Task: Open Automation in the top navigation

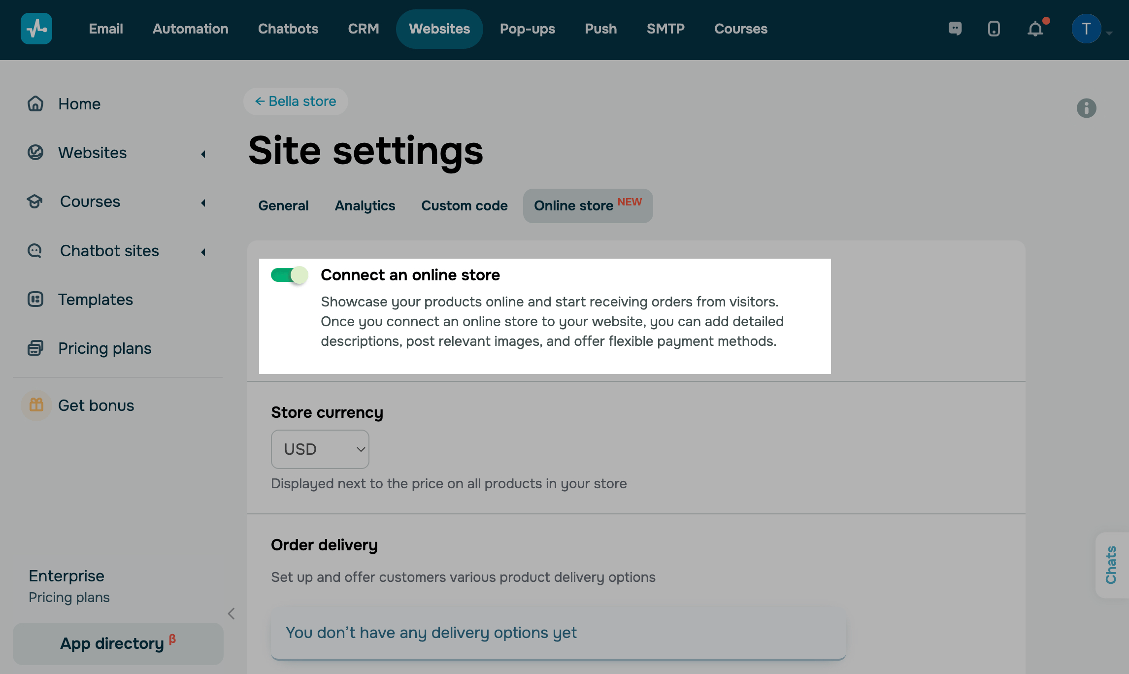Action: [190, 29]
